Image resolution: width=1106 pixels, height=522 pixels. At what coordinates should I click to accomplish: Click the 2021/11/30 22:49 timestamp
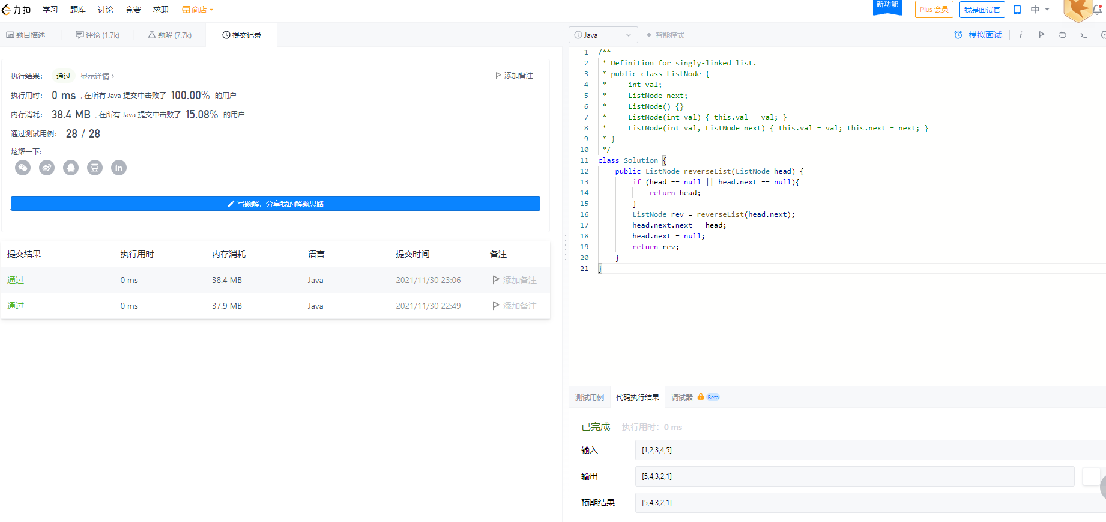tap(428, 306)
